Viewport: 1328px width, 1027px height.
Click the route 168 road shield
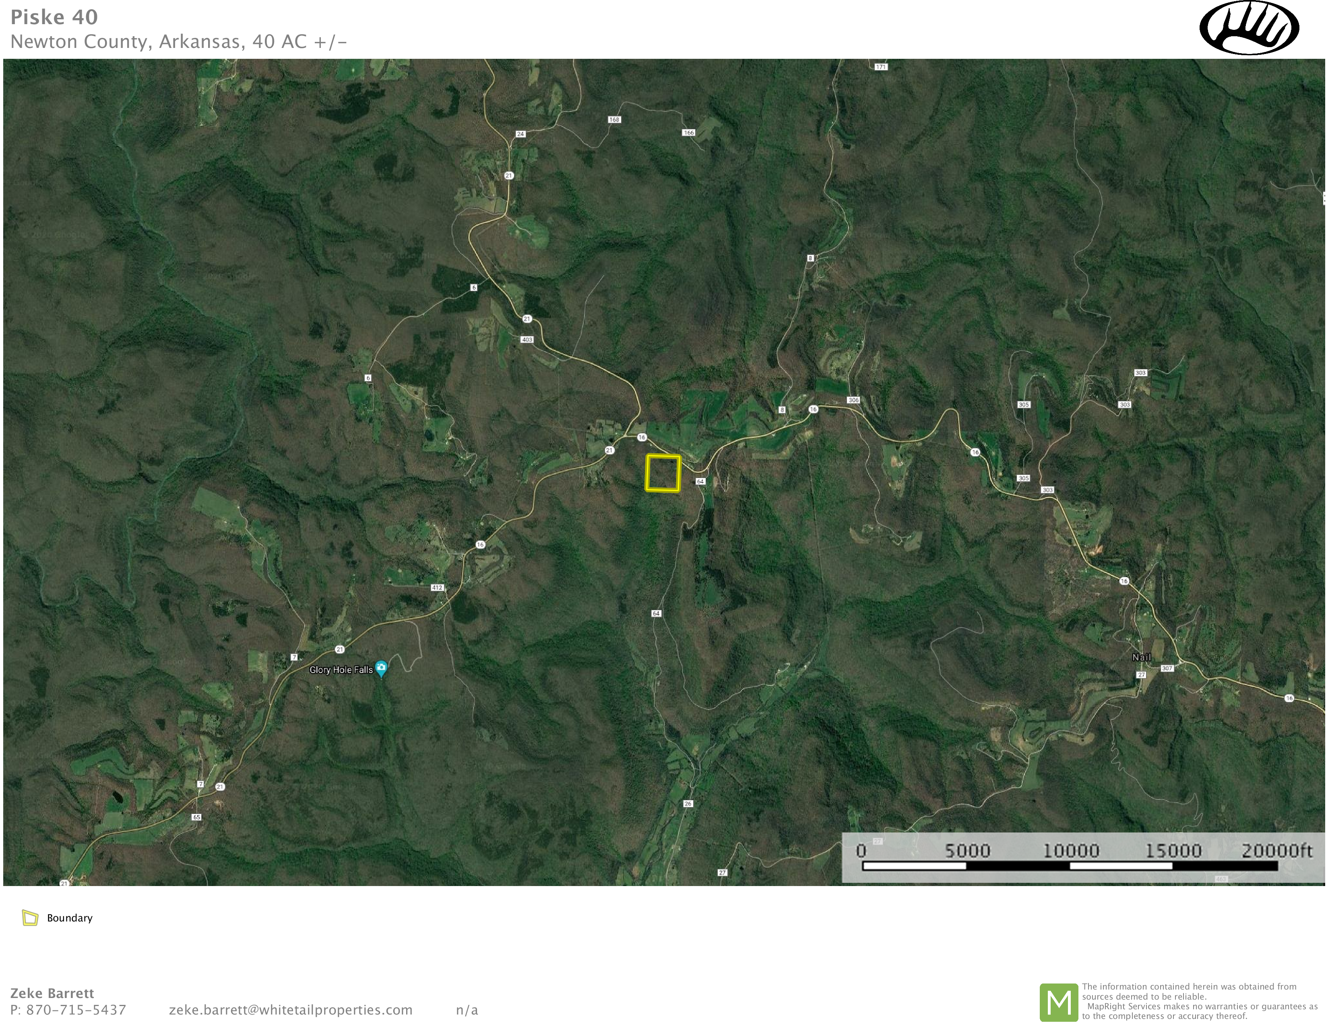click(614, 119)
